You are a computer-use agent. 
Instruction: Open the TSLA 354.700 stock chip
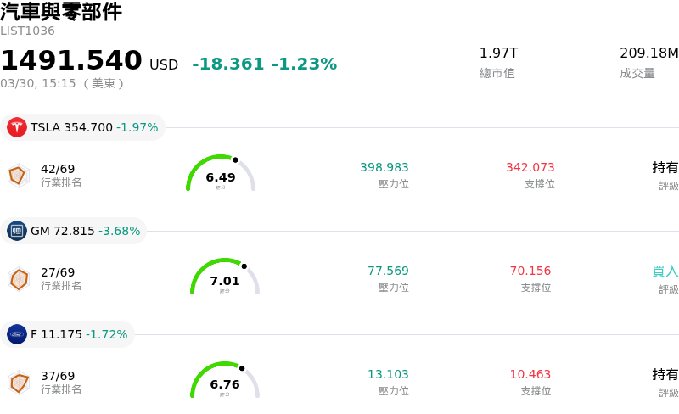point(83,127)
